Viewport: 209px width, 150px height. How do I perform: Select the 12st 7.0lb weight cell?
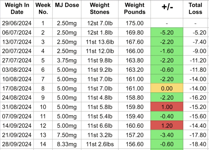coord(100,23)
